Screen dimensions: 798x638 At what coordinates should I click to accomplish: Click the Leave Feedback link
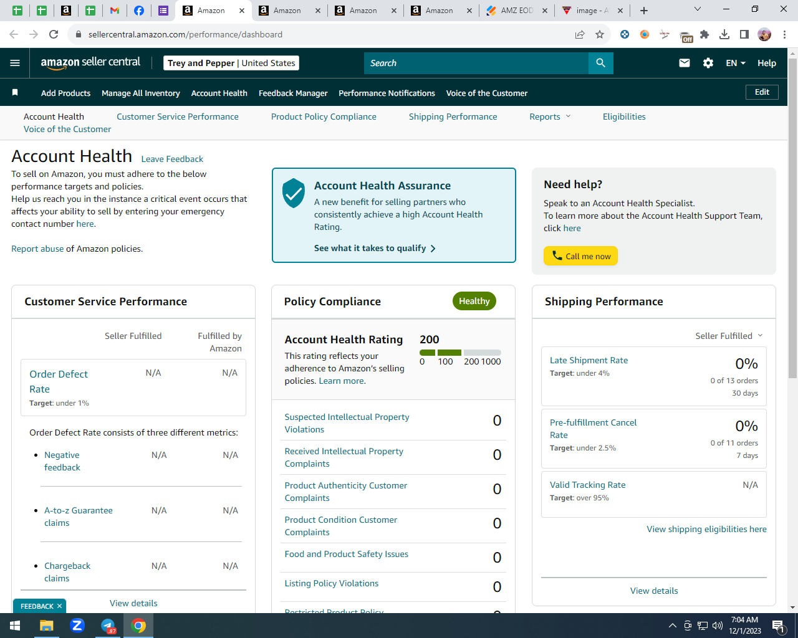[x=172, y=159]
